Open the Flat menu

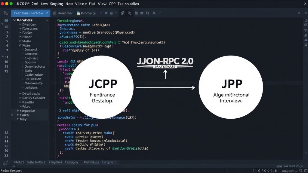[92, 4]
